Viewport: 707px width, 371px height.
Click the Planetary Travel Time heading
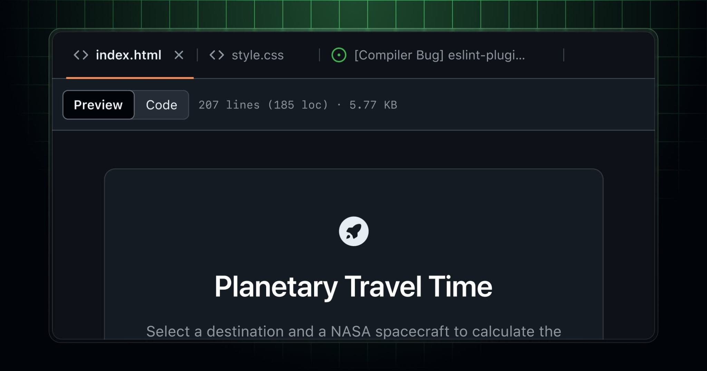click(354, 285)
